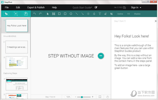Select the text tool
Image resolution: width=158 pixels, height=100 pixels.
coord(100,14)
